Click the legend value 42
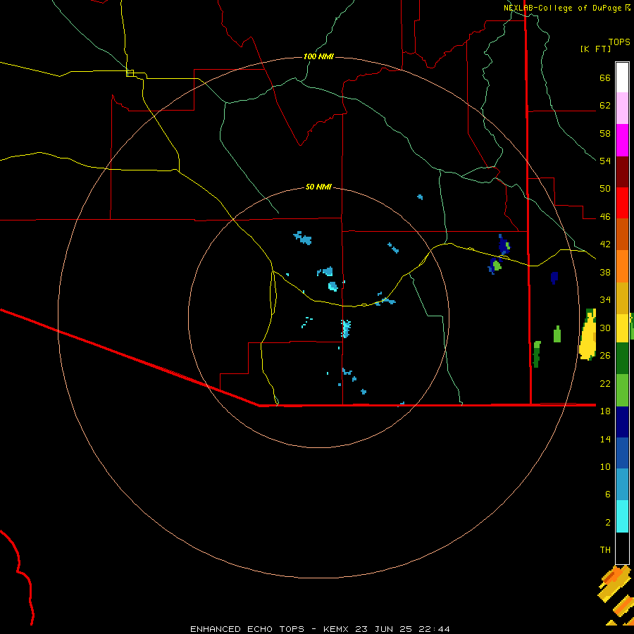The height and width of the screenshot is (634, 634). [605, 244]
